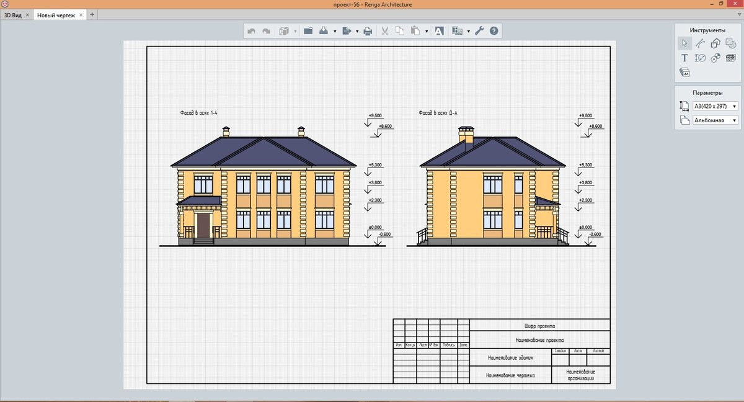Expand the dropdown arrow beside the project explorer icon
The width and height of the screenshot is (744, 402).
[469, 31]
